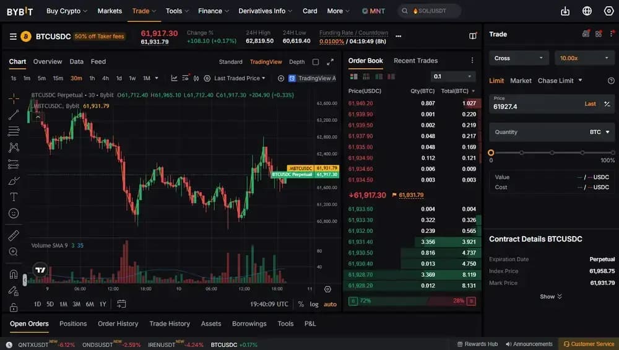Open the forecasting and measurement tools

(14, 164)
